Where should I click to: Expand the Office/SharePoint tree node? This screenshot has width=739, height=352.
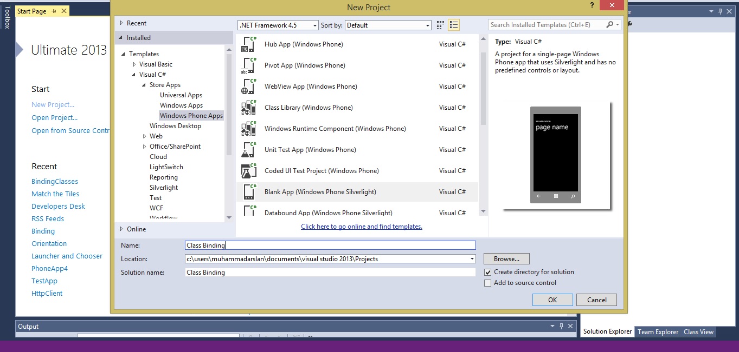click(x=144, y=147)
